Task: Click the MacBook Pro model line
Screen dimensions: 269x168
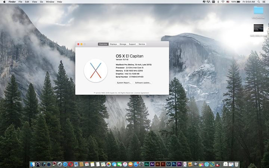Action: point(134,65)
